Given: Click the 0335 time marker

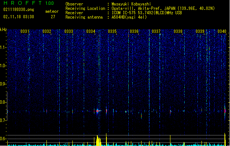Looking at the screenshot, I should [112, 31].
